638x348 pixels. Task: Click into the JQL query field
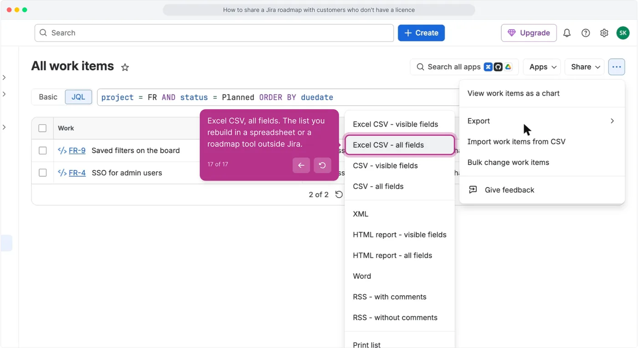click(278, 97)
